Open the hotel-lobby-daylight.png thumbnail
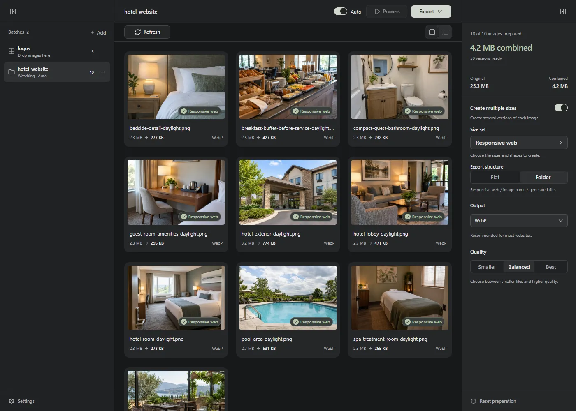Screen dimensions: 576x411 (x=400, y=192)
